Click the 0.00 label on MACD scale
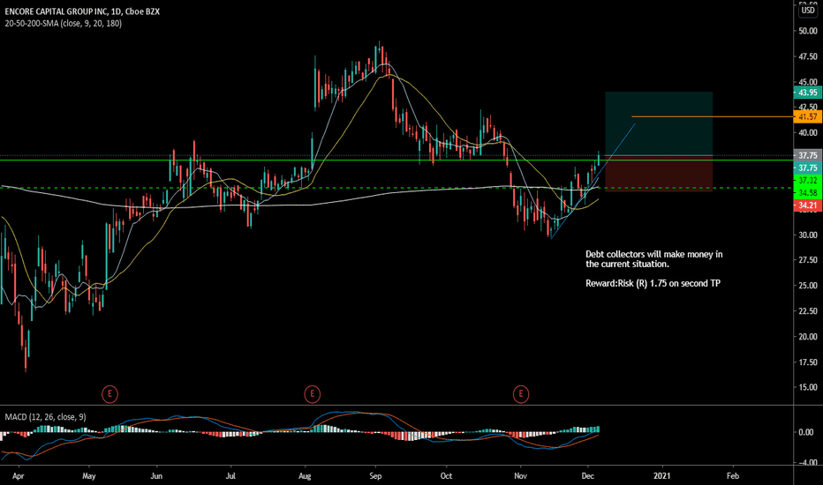The height and width of the screenshot is (485, 823). pos(805,433)
